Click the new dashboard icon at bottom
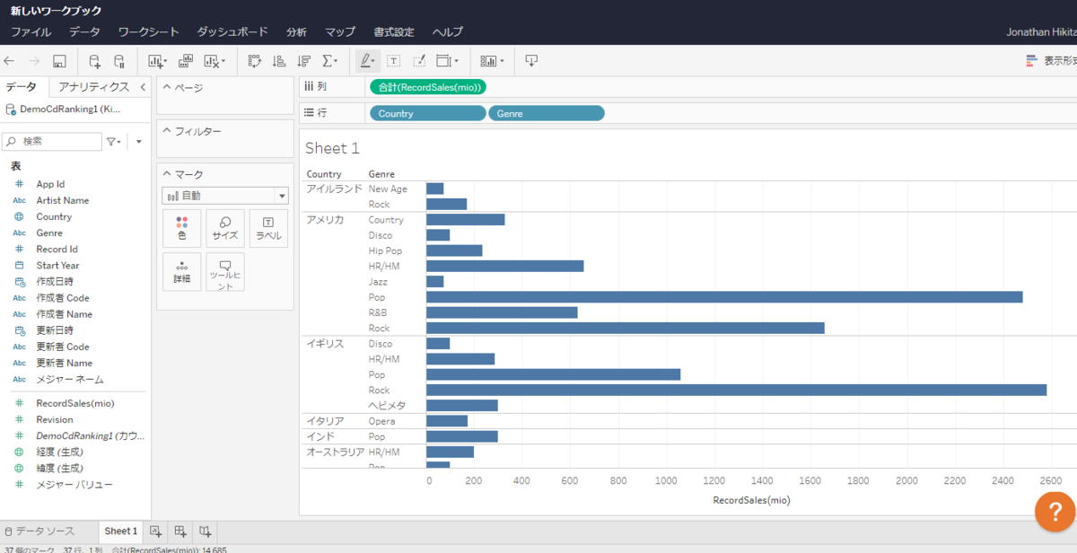This screenshot has width=1077, height=553. pyautogui.click(x=180, y=531)
